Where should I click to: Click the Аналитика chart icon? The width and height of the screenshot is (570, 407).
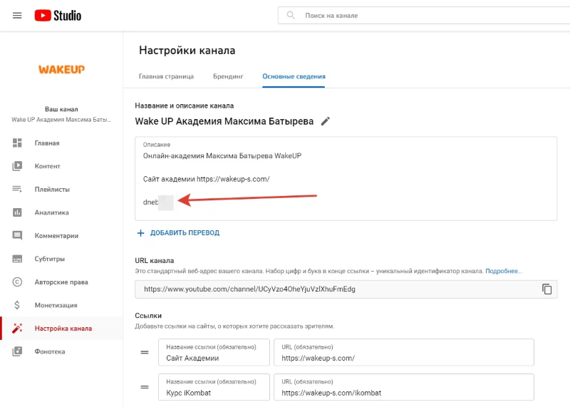17,212
